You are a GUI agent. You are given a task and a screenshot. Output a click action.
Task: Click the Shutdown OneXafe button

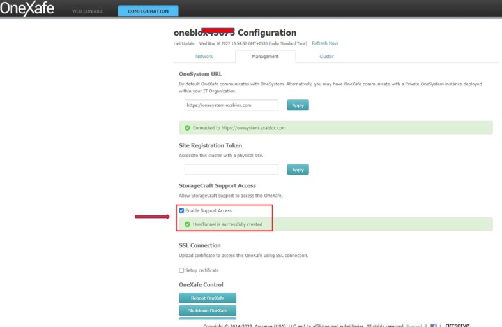click(x=208, y=310)
